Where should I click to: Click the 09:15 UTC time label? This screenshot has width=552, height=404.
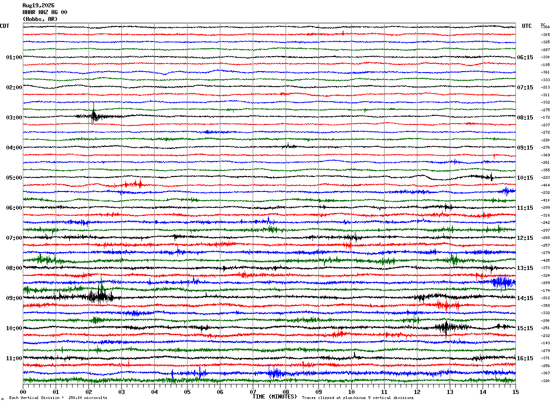click(525, 148)
